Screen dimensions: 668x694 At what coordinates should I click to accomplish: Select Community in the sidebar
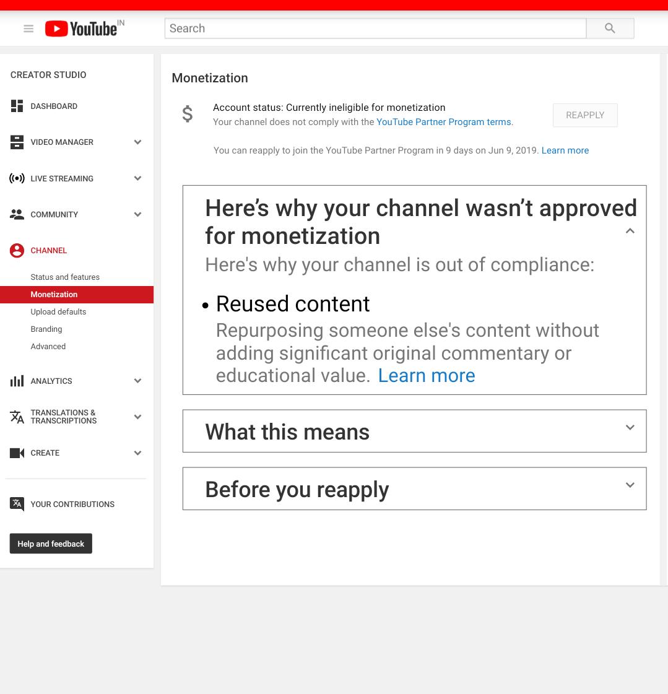[x=54, y=214]
